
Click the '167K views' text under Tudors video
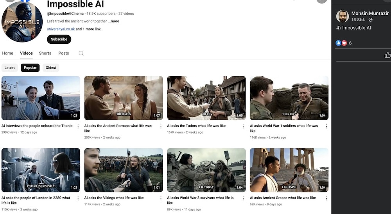[x=175, y=132]
